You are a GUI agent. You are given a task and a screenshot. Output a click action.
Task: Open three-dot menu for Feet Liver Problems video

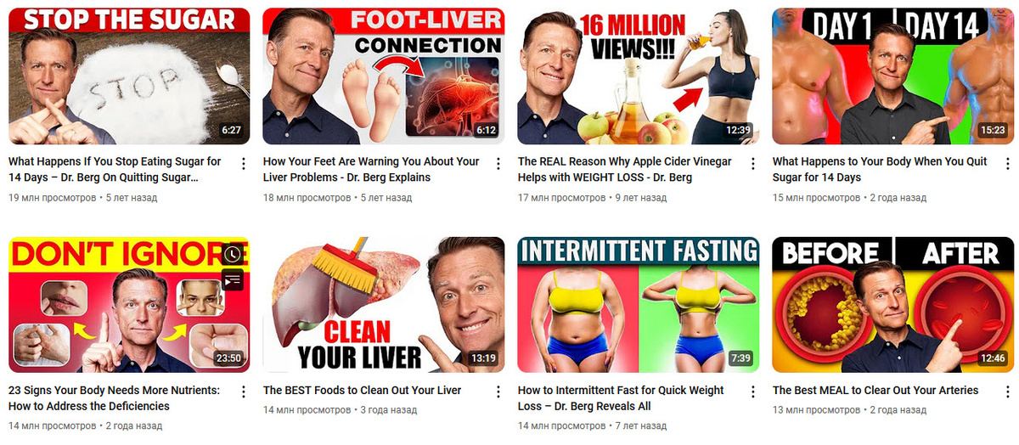pos(498,163)
